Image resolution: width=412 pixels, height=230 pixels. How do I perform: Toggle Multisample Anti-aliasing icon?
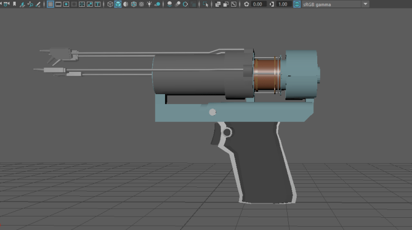click(185, 4)
